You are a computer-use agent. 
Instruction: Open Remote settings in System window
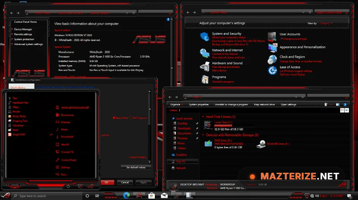pos(23,34)
